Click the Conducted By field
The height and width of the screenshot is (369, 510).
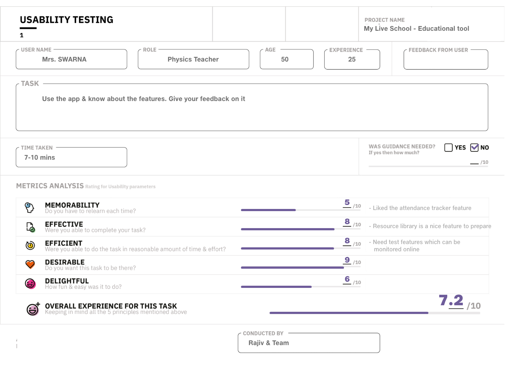(309, 343)
